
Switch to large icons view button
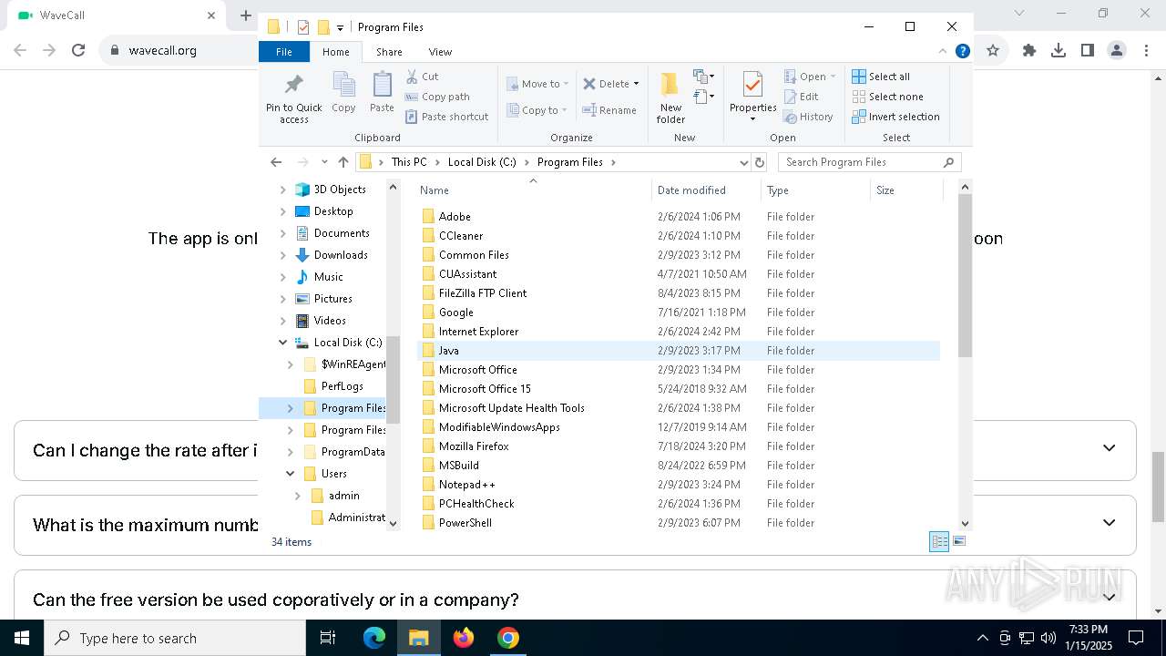[x=958, y=541]
